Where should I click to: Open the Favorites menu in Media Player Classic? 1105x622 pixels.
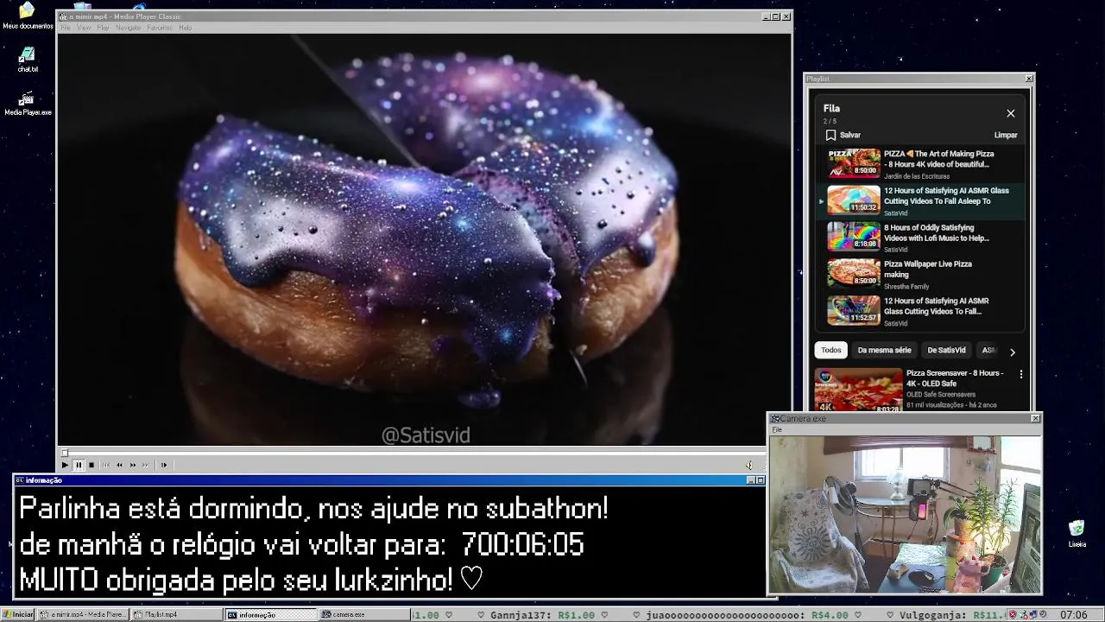(160, 28)
